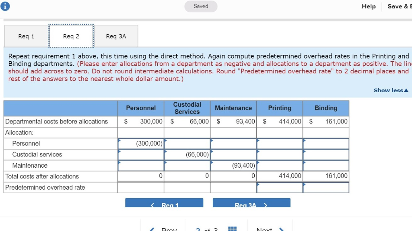Click the 66,000 departmental cost value
The image size is (412, 231).
199,122
